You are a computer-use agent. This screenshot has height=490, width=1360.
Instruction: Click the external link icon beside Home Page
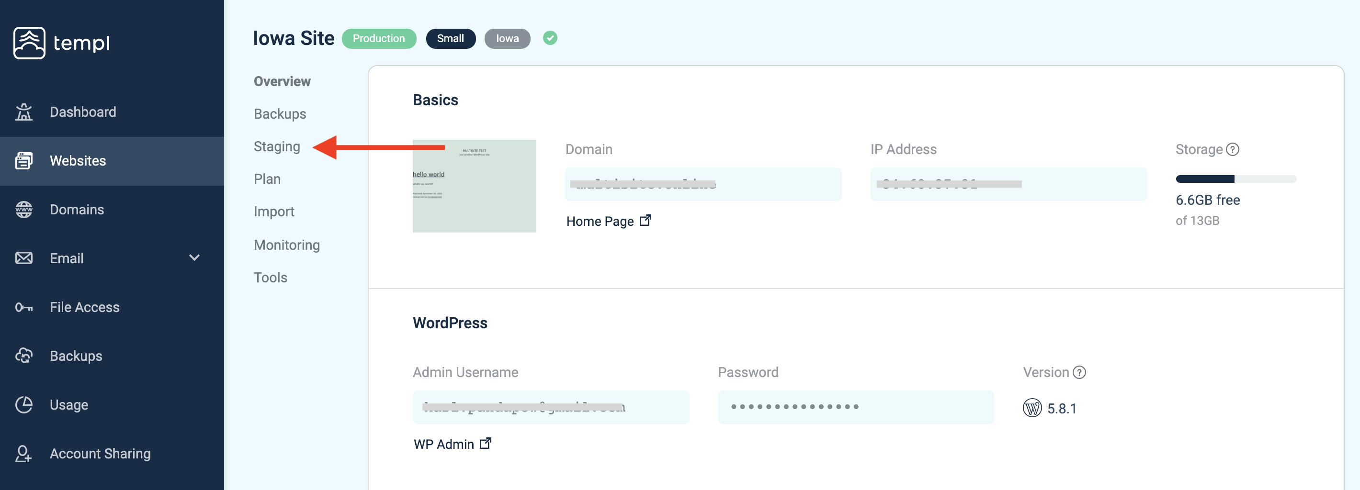tap(645, 221)
